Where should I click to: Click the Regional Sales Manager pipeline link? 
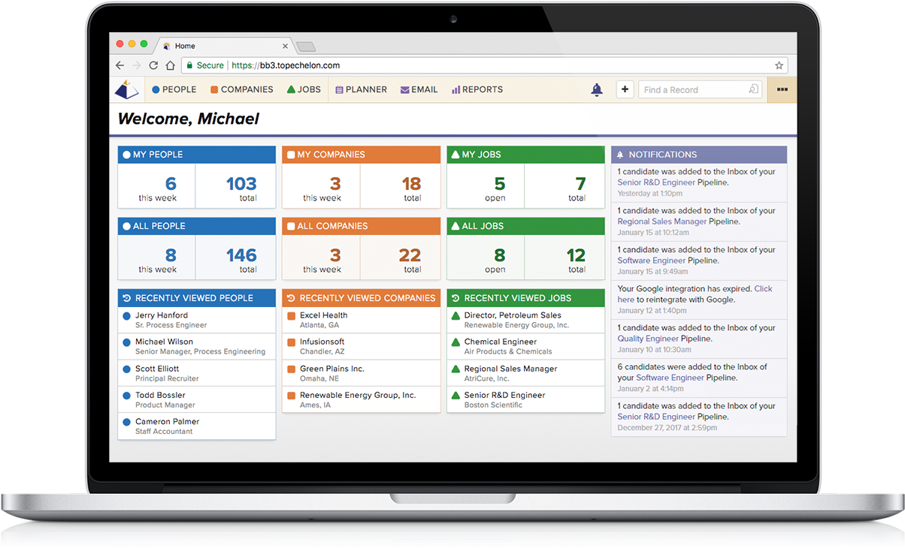pyautogui.click(x=661, y=221)
